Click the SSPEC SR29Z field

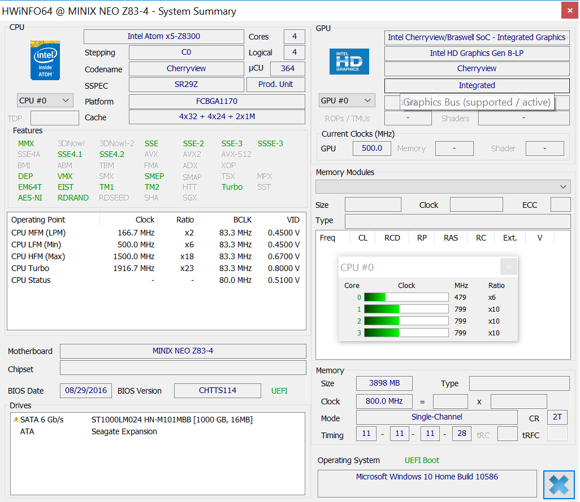[186, 84]
